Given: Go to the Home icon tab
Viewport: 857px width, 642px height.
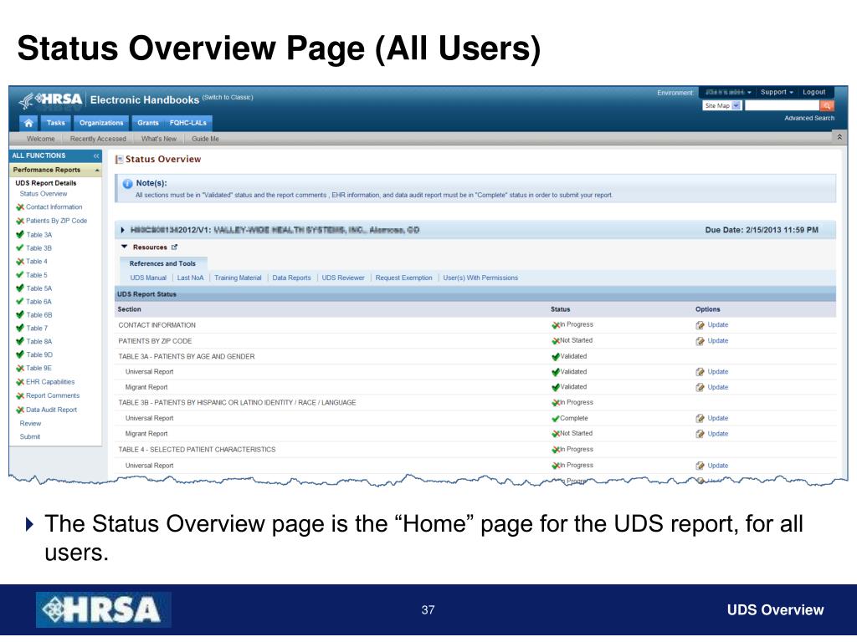Looking at the screenshot, I should (x=28, y=123).
